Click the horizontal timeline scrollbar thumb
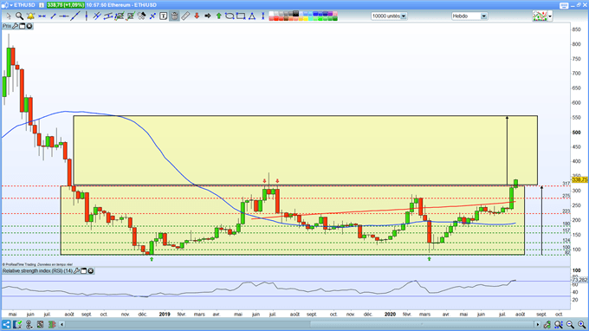The height and width of the screenshot is (331, 589). (x=422, y=324)
